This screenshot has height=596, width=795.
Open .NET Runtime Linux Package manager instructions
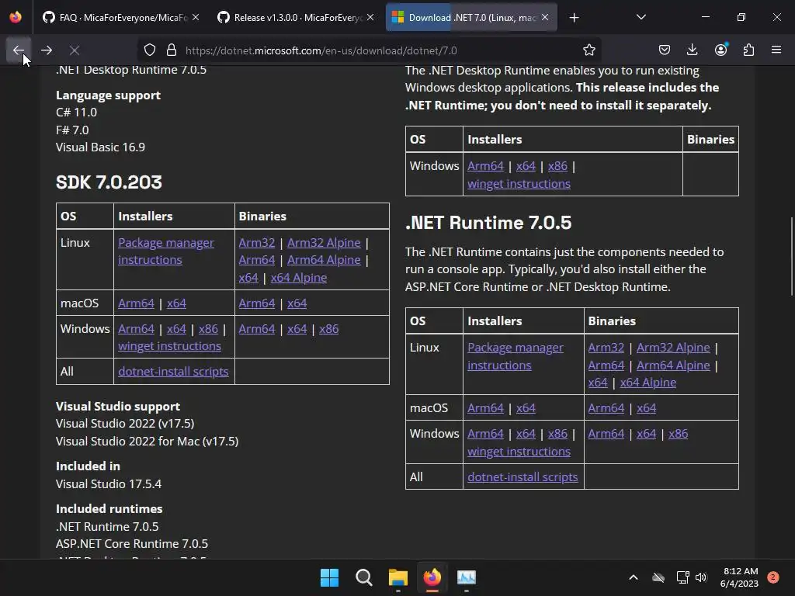[x=516, y=356]
